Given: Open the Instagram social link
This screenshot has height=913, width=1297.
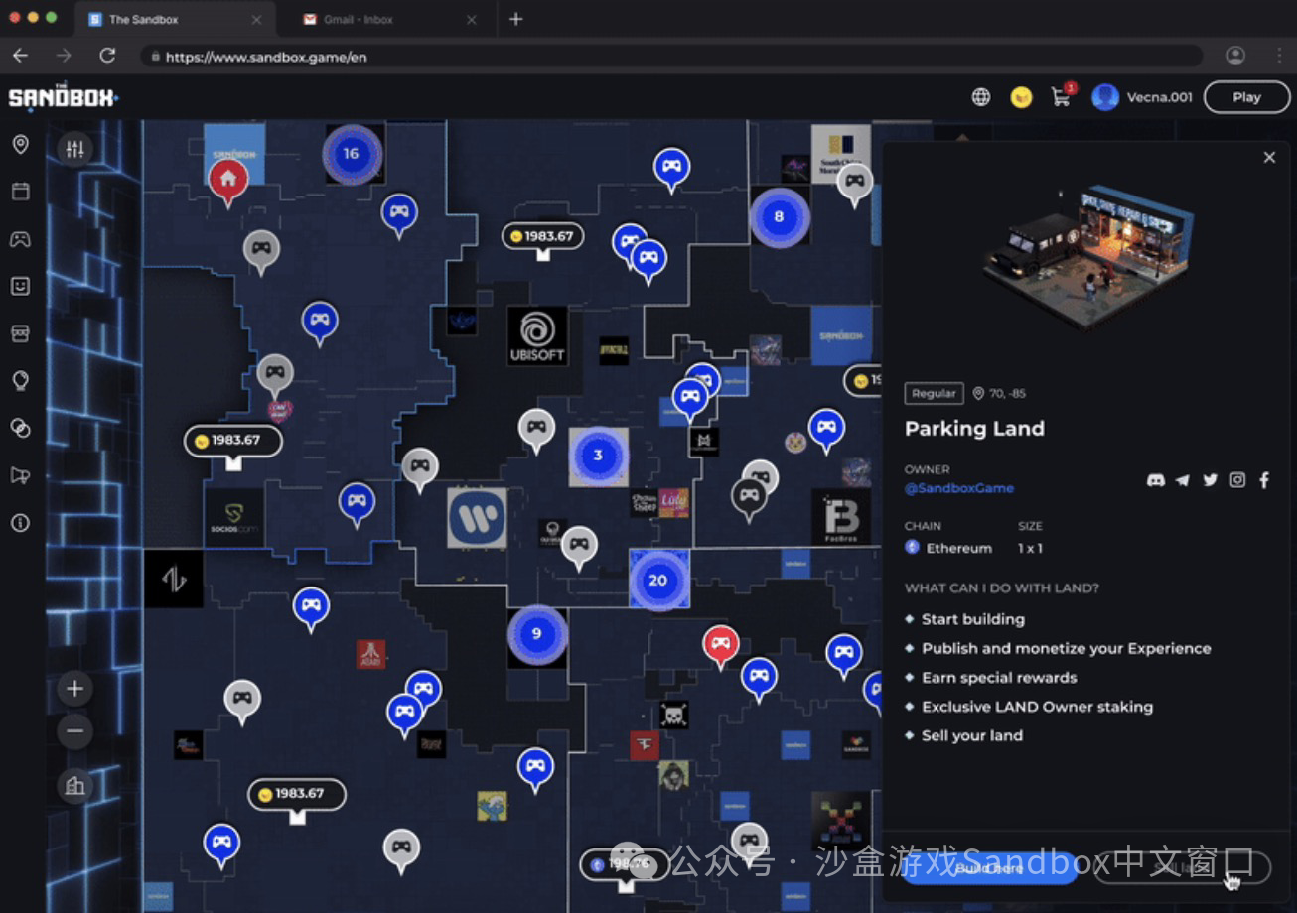Looking at the screenshot, I should coord(1237,480).
